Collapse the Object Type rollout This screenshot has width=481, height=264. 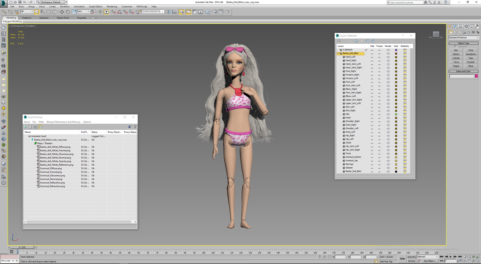pos(463,43)
